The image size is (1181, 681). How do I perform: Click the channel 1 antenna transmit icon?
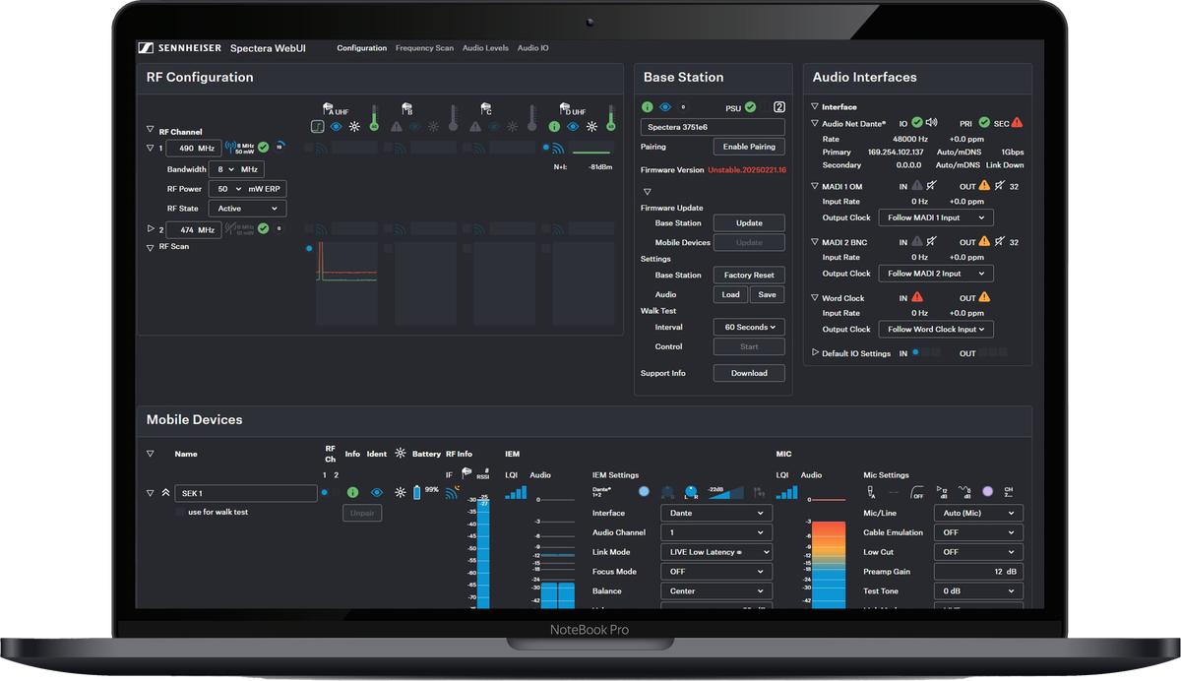[230, 148]
